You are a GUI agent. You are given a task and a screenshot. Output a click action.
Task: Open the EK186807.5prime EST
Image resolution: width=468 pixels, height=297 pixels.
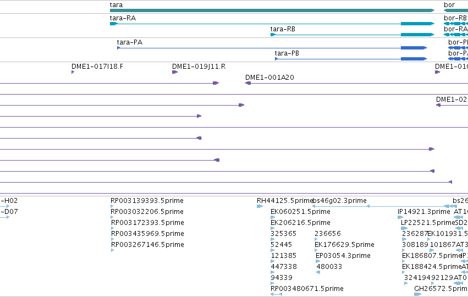click(432, 256)
